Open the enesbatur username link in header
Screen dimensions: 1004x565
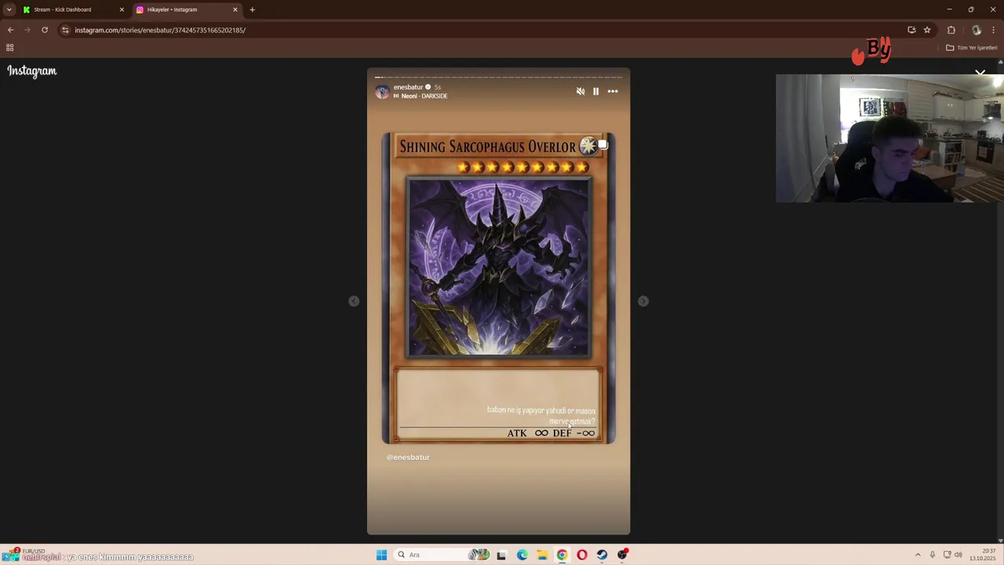click(408, 87)
